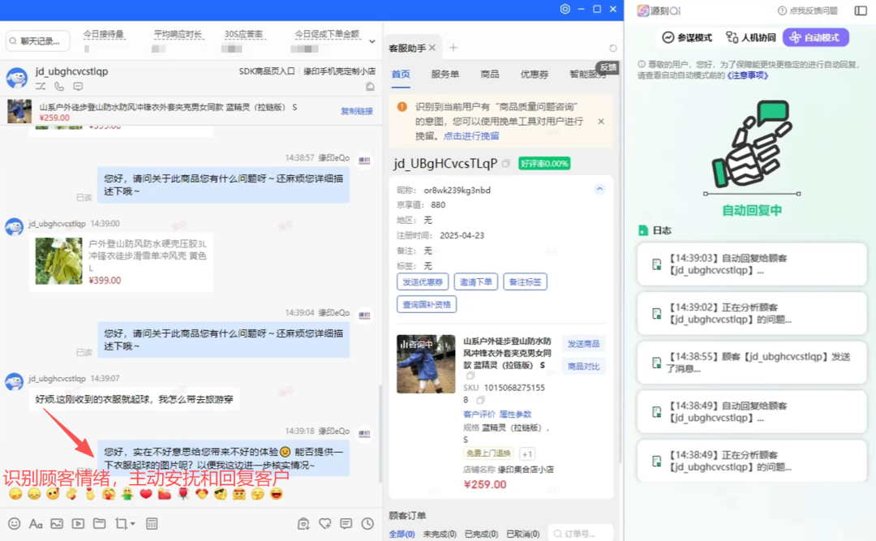Click 点击进行挽留 link
This screenshot has height=541, width=876.
pos(471,135)
